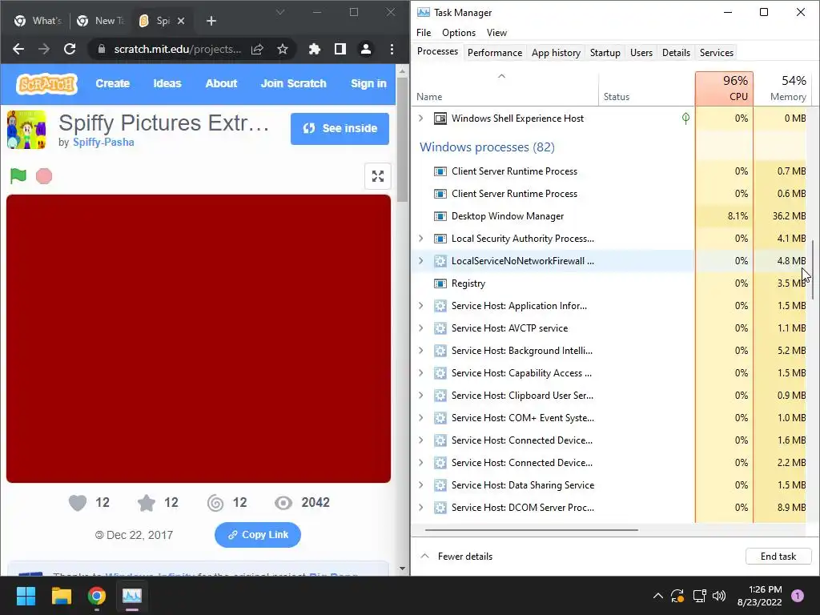The image size is (820, 615).
Task: Open Chrome tab search chevron
Action: (280, 12)
